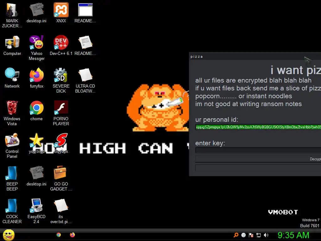Click the "ur personal id:" label
The height and width of the screenshot is (241, 321).
click(217, 120)
